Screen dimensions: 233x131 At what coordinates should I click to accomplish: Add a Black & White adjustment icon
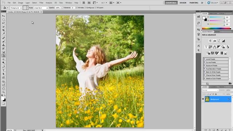click(219, 47)
